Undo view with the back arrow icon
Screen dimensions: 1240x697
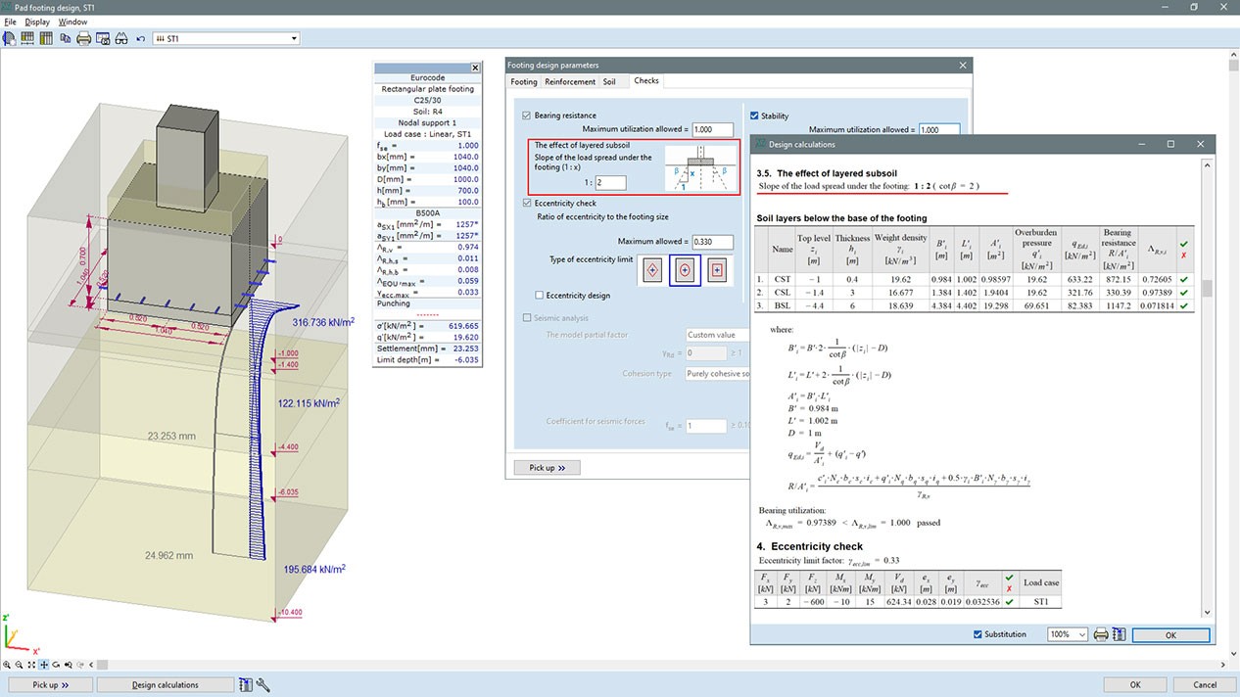coord(141,38)
